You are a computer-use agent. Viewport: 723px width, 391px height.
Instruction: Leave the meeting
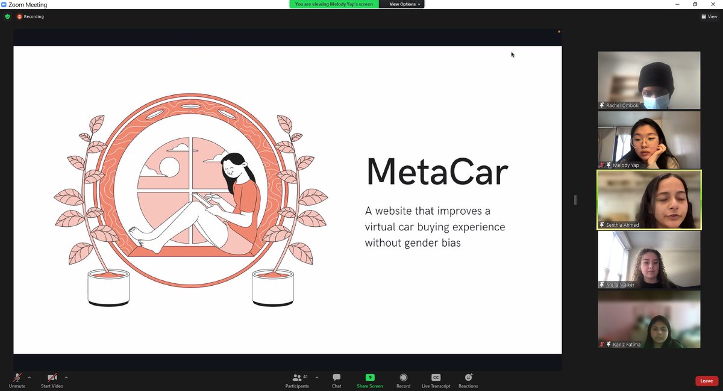click(x=706, y=381)
